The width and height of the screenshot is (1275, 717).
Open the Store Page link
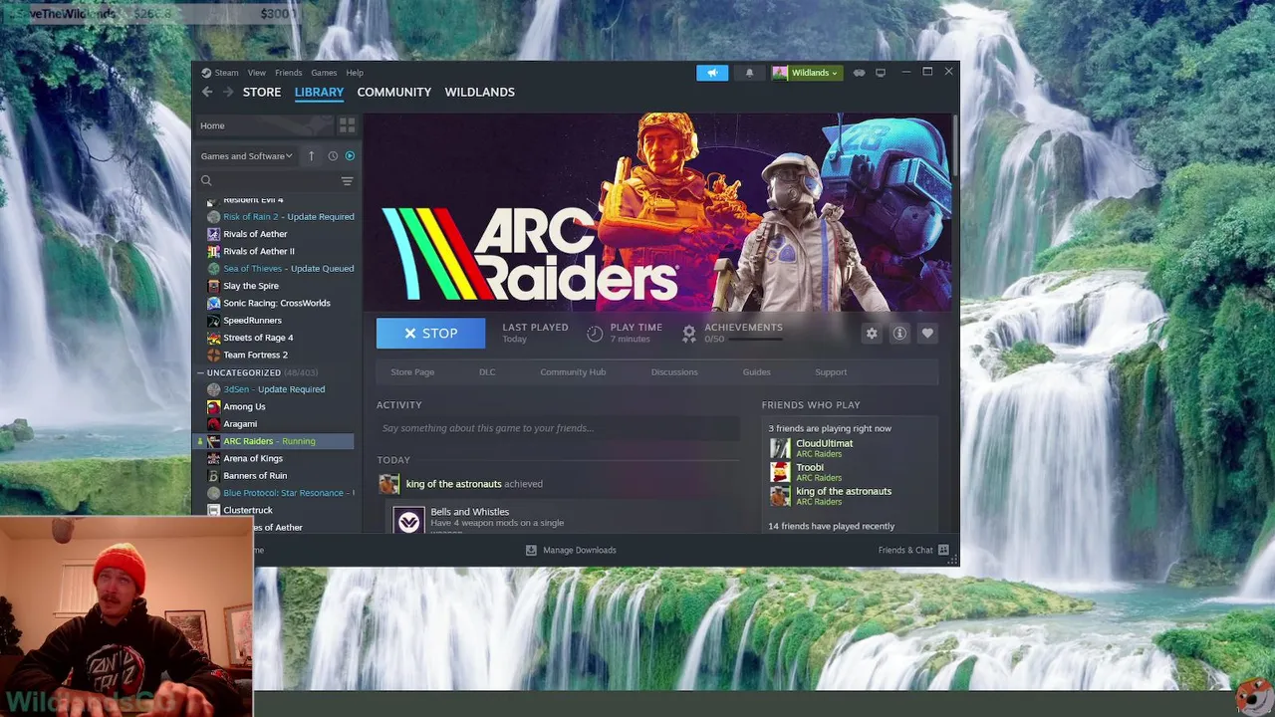(412, 372)
